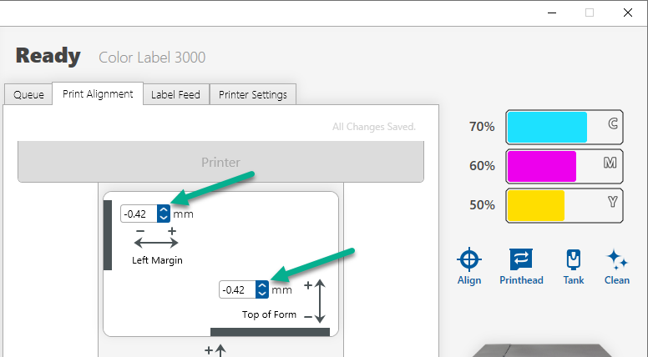Click the yellow ink level bar

pos(564,205)
